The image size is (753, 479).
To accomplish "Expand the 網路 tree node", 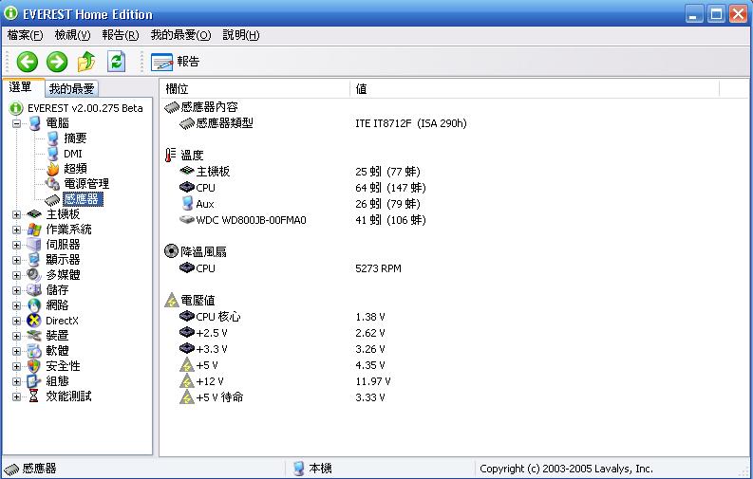I will [x=17, y=306].
